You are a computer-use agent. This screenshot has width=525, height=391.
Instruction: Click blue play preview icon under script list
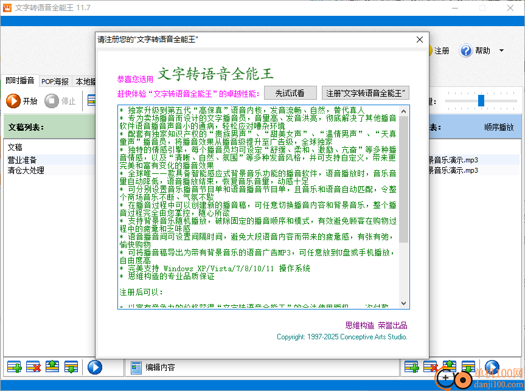pos(95,367)
